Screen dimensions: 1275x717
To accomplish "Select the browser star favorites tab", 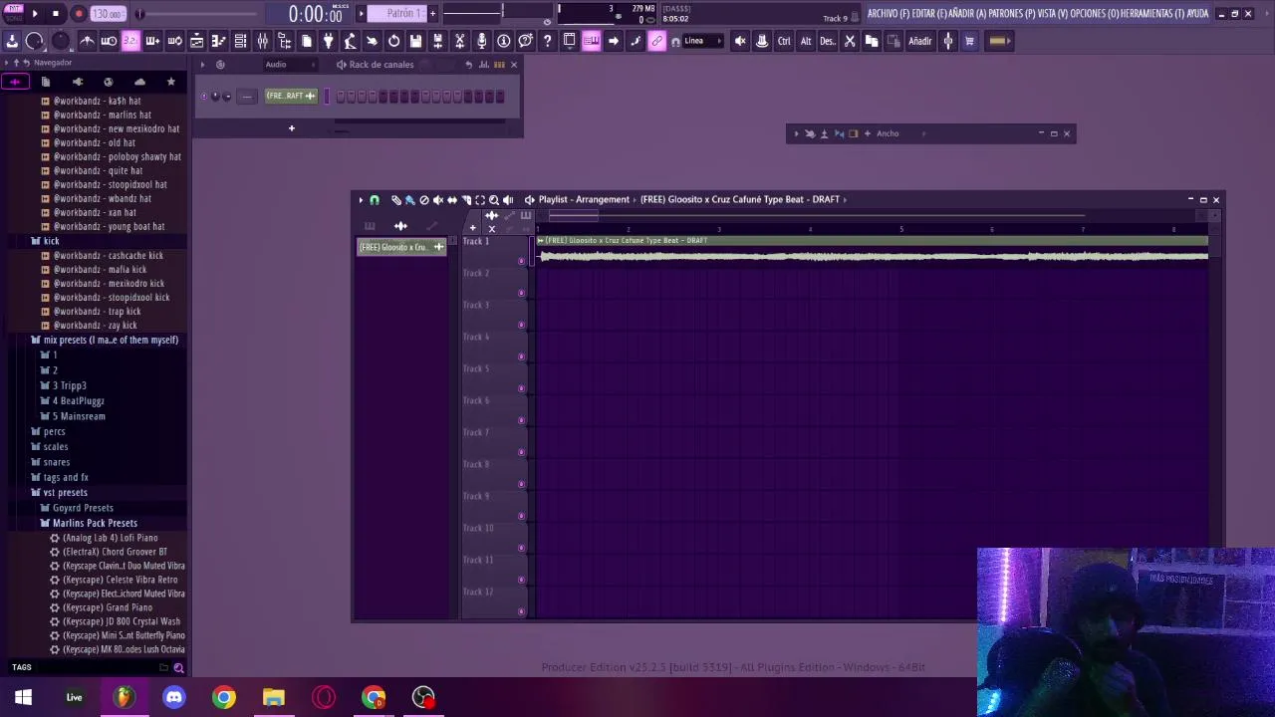I will tap(171, 82).
